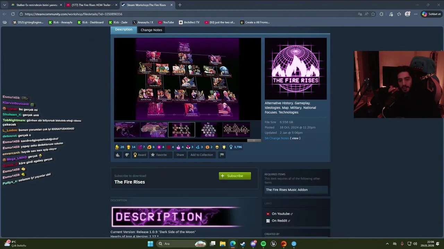
Task: Open Copilot Sohbet et button
Action: tap(431, 14)
